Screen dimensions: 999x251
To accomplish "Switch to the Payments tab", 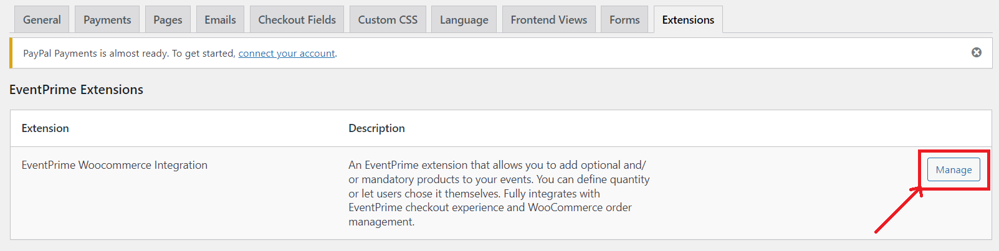I will point(107,20).
